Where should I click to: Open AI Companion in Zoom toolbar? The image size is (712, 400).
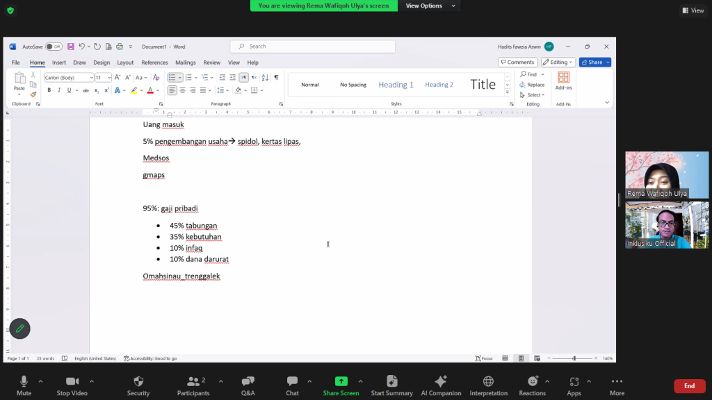[x=440, y=386]
